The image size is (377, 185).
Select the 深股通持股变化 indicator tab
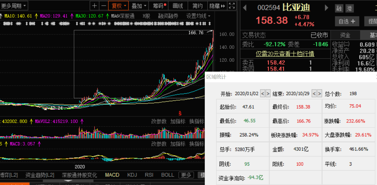click(80, 175)
